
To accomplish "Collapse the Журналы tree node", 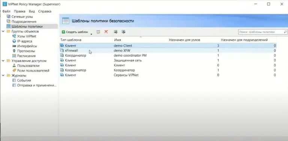I will [x=3, y=75].
